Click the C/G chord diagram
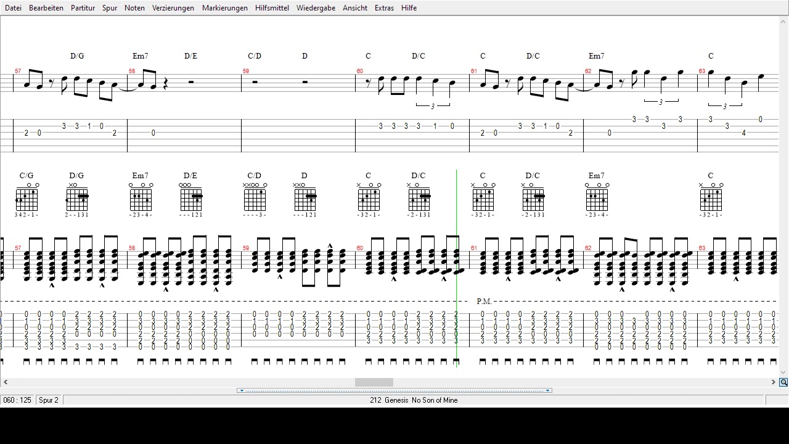Screen dimensions: 789x444 coord(27,197)
